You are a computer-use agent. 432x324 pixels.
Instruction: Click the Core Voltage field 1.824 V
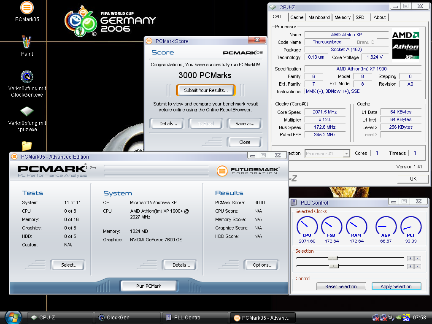click(375, 57)
